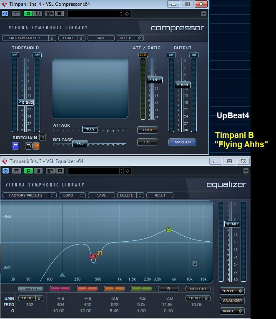Open low cut 12 DB slope dropdown
This screenshot has width=276, height=319.
click(31, 298)
